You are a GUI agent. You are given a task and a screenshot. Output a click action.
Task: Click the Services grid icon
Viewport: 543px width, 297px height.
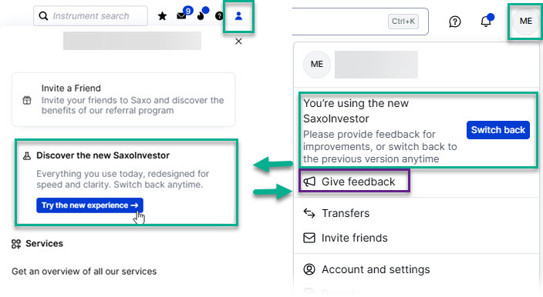[x=16, y=244]
